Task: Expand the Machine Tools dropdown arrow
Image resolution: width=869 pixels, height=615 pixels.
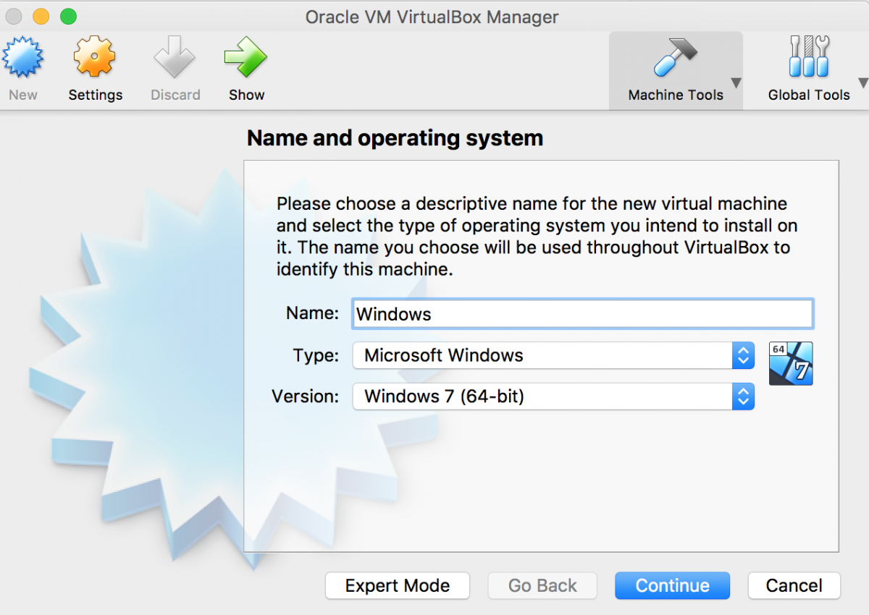Action: (x=736, y=82)
